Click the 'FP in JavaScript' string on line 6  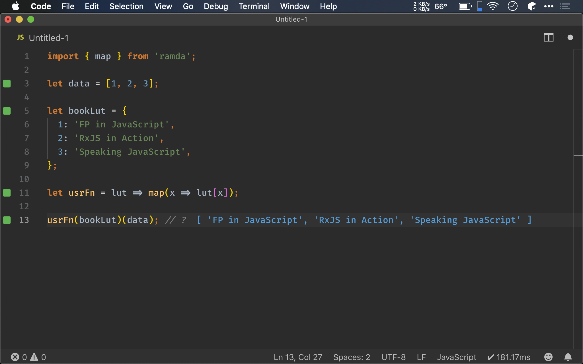122,125
